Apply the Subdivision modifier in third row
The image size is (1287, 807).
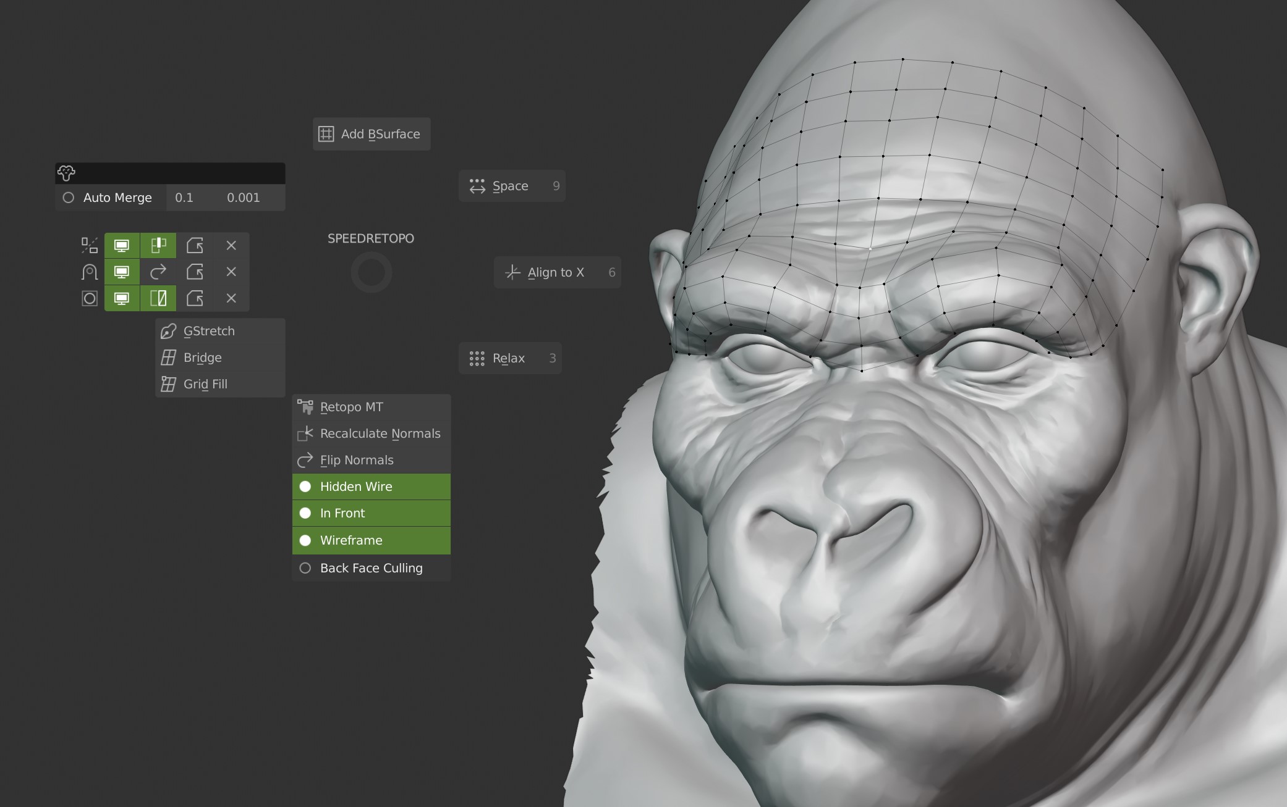[195, 299]
